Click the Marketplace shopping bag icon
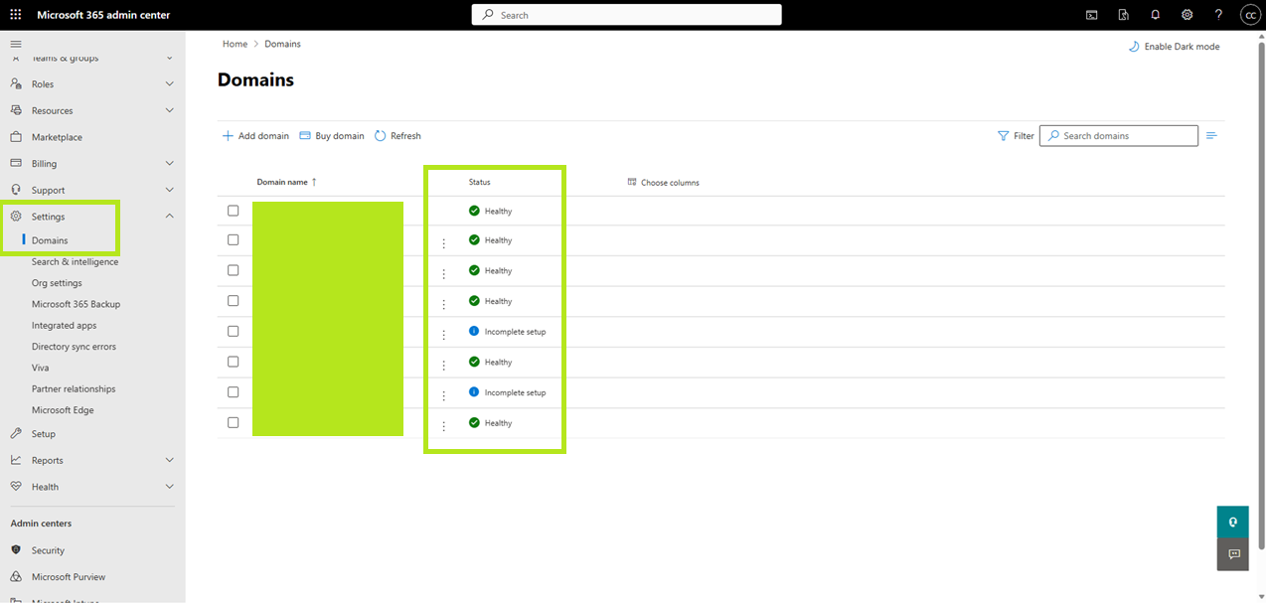Screen dimensions: 1266x604 pos(16,137)
